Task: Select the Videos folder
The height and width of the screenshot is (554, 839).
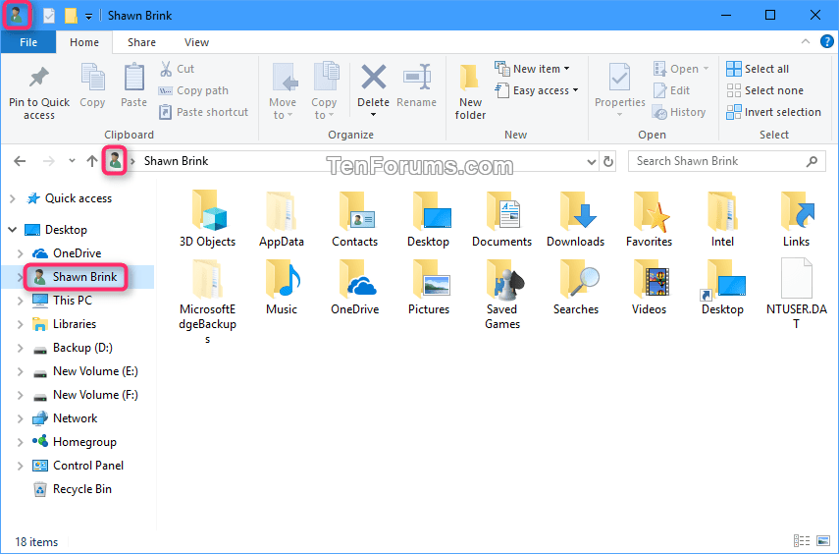Action: pyautogui.click(x=649, y=287)
